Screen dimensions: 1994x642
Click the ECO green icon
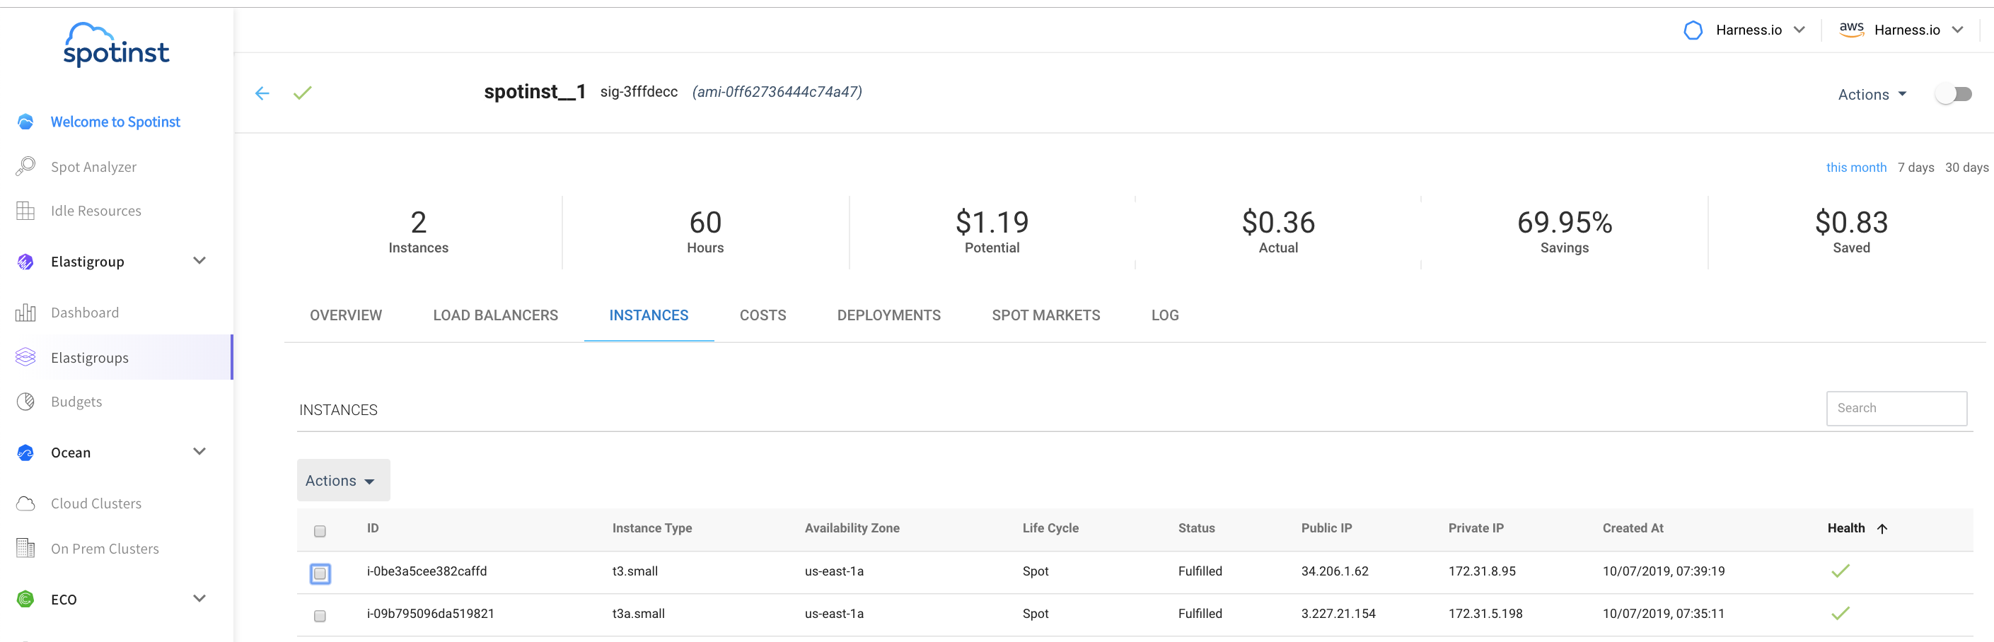25,600
